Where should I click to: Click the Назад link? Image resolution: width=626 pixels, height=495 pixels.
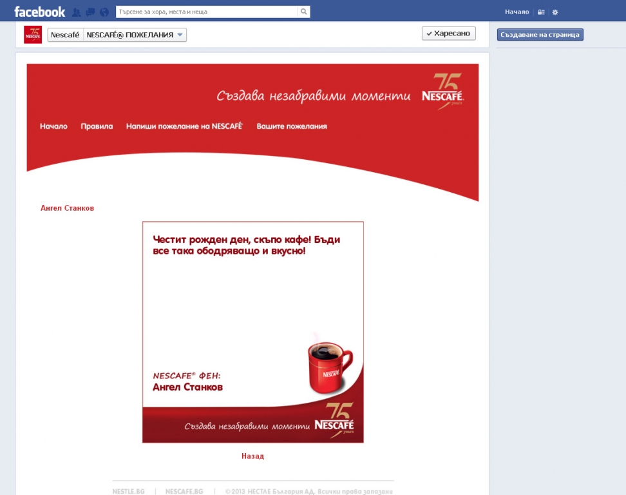pyautogui.click(x=252, y=456)
